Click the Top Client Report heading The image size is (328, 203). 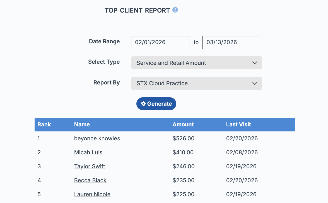point(137,11)
